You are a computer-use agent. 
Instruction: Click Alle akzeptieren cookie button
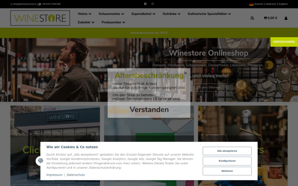pyautogui.click(x=227, y=151)
